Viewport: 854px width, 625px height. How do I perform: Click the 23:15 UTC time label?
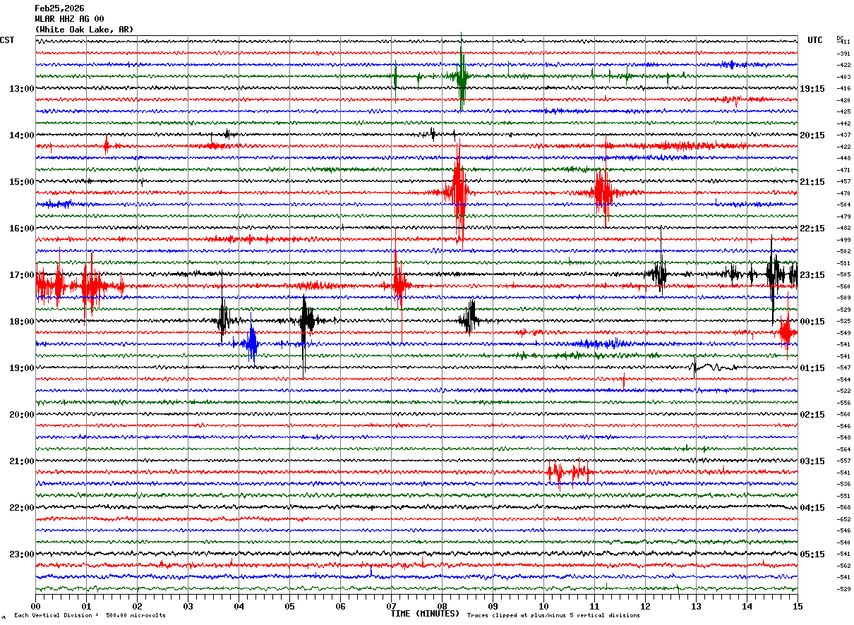[x=812, y=275]
